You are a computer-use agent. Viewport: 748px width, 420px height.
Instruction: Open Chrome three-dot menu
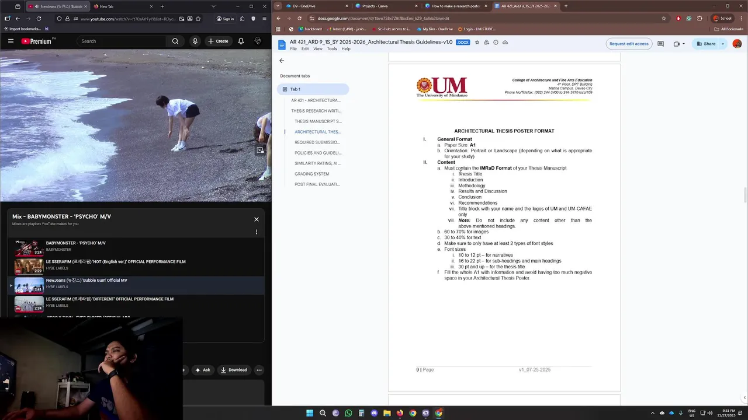pyautogui.click(x=741, y=18)
